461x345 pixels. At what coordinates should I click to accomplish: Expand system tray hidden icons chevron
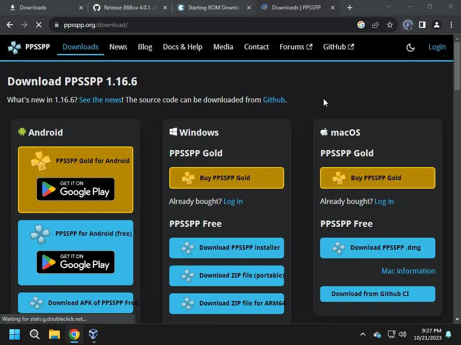363,334
